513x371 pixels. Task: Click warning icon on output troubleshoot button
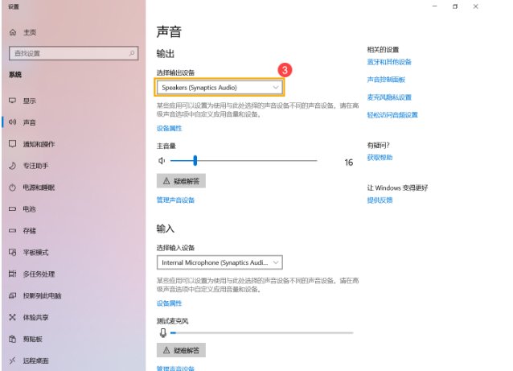166,181
